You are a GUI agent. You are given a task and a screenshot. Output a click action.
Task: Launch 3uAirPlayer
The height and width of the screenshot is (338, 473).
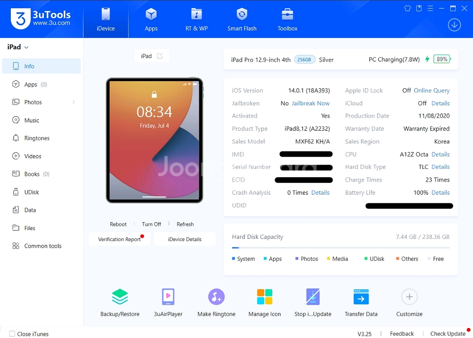(168, 303)
